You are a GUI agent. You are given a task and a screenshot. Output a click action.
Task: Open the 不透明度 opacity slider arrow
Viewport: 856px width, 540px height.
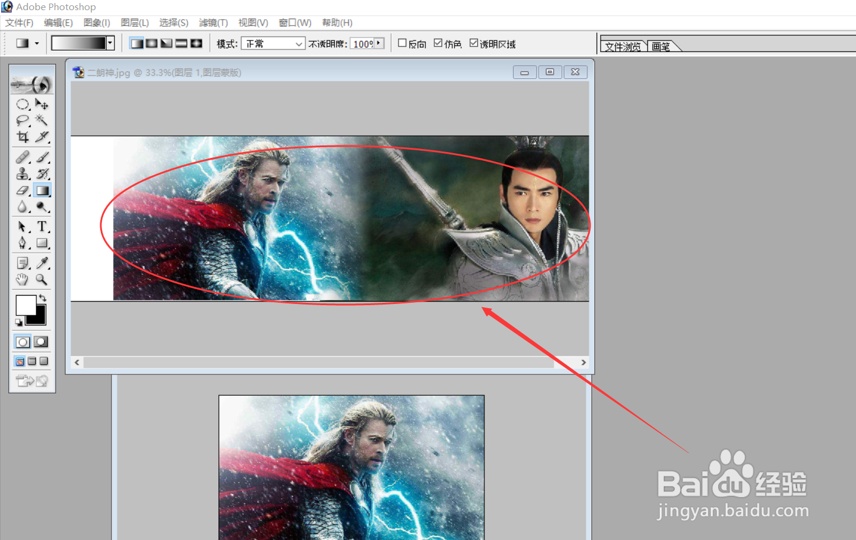pos(379,43)
